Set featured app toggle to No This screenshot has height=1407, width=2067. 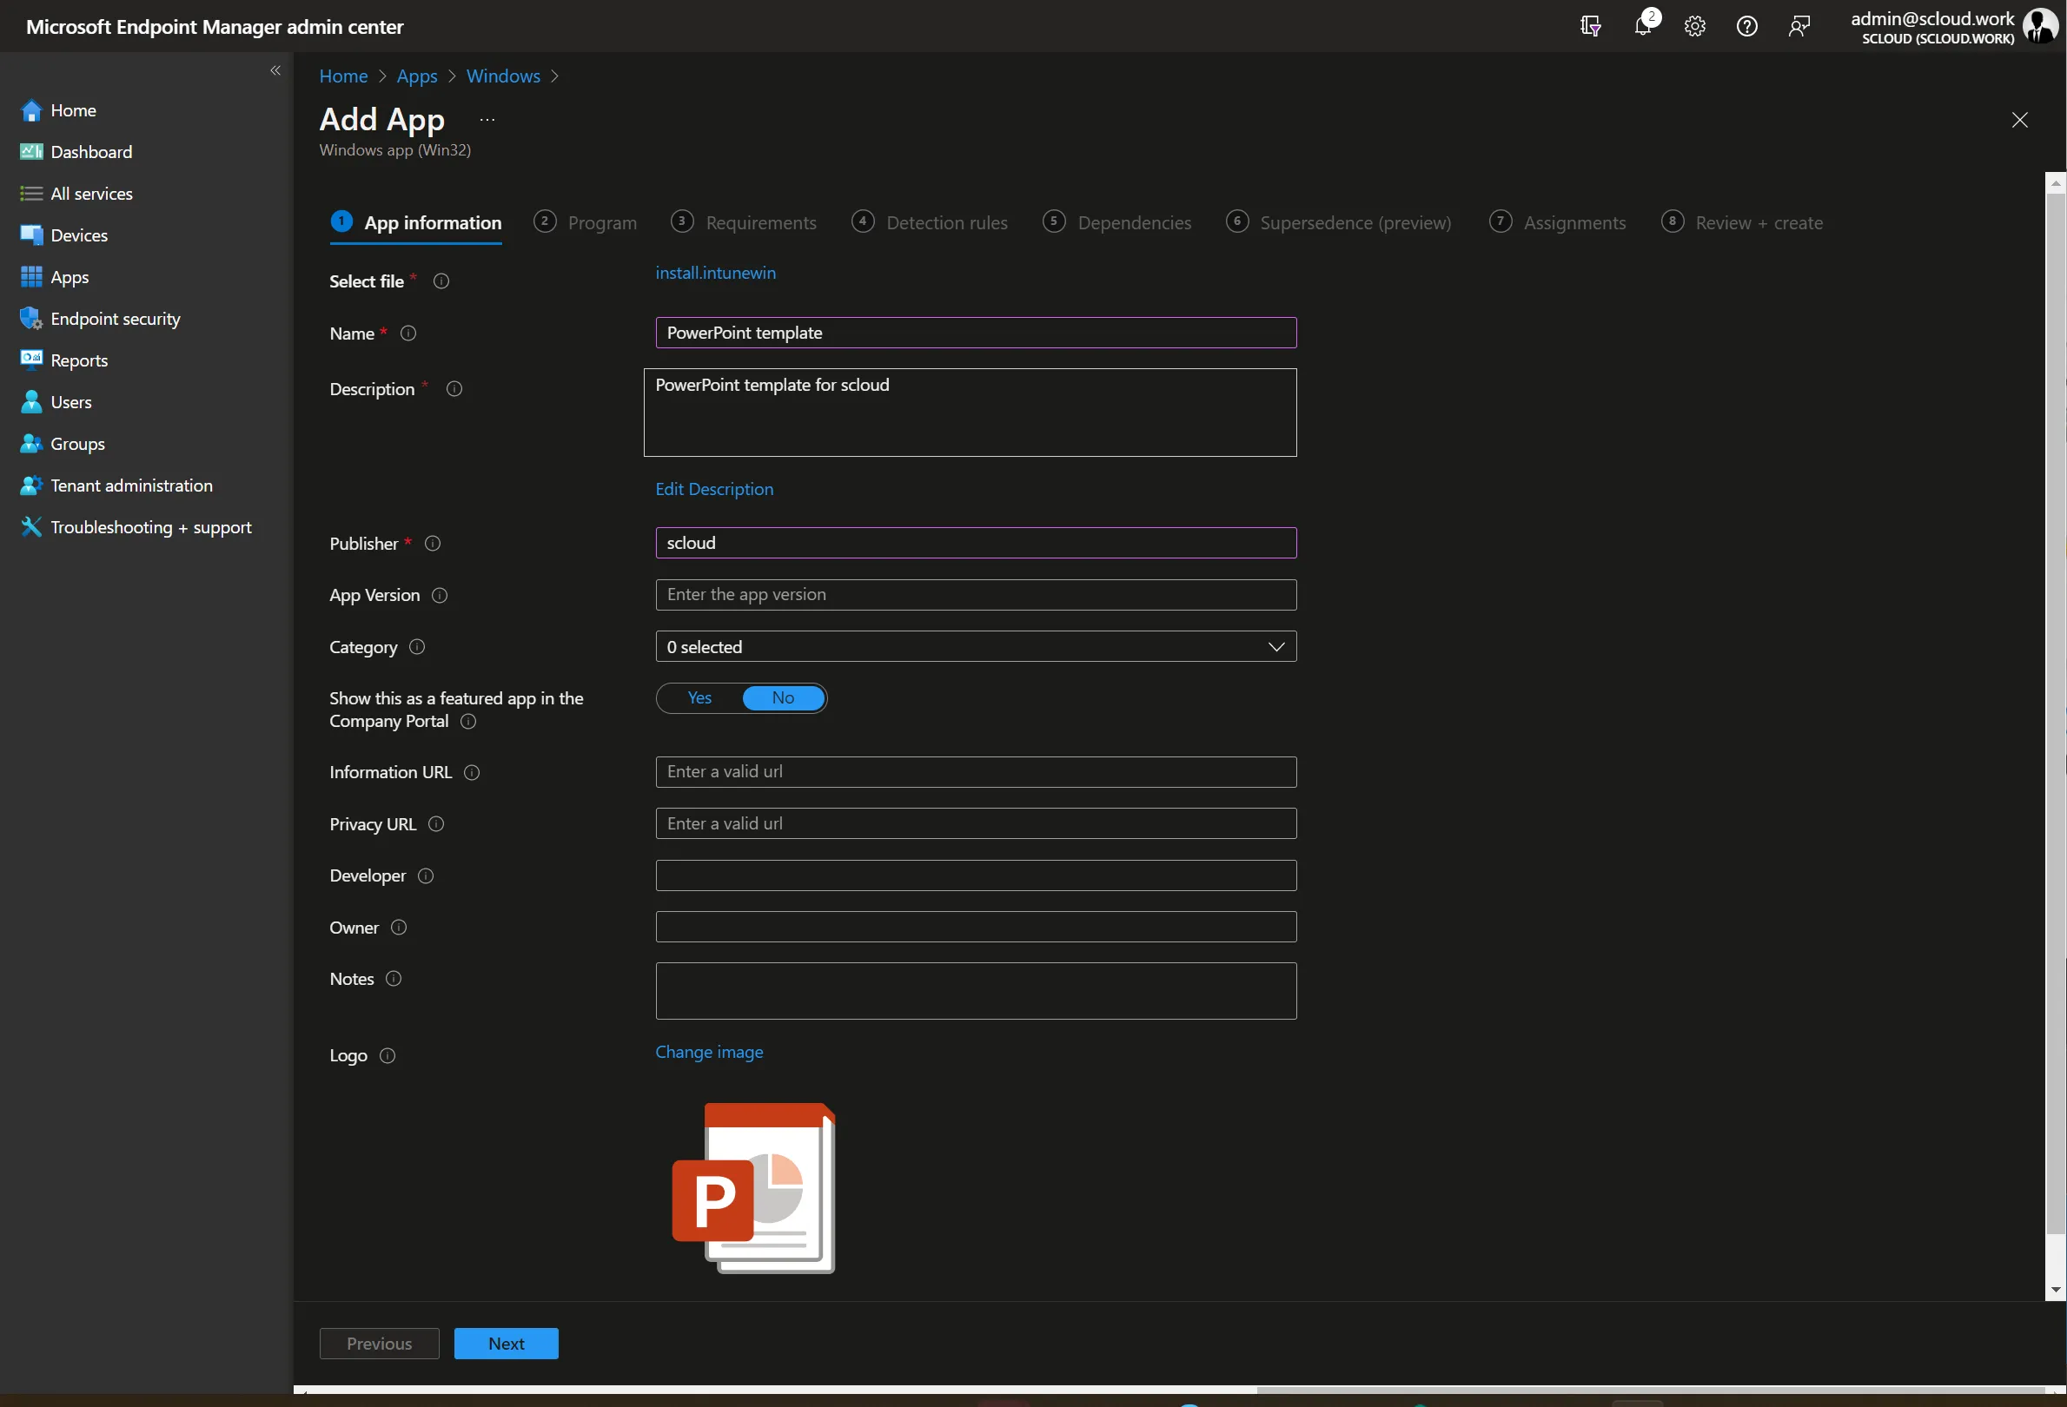[x=783, y=698]
